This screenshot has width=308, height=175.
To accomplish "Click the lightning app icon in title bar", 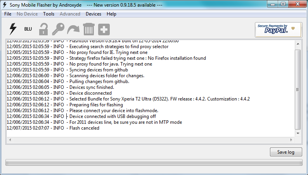I will click(x=5, y=5).
